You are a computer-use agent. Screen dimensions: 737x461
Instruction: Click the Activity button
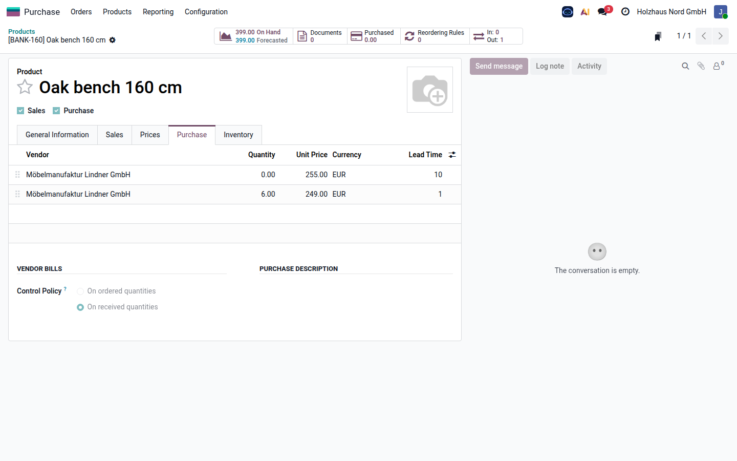click(x=589, y=66)
